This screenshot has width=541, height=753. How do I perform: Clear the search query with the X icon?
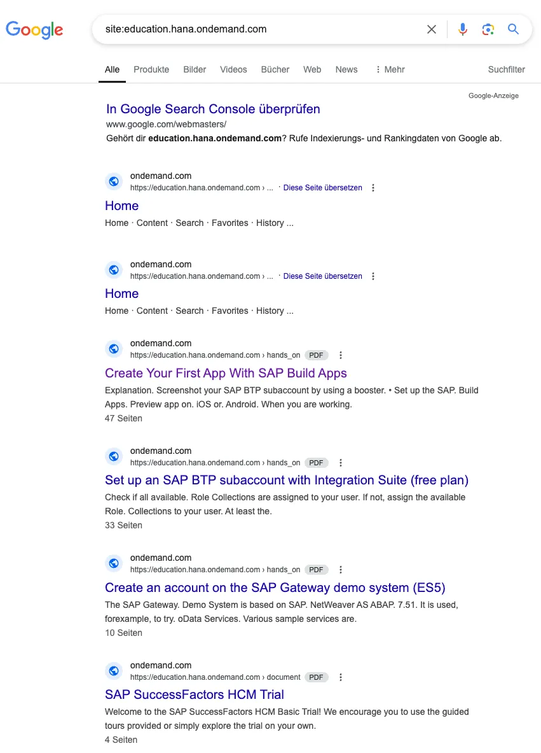[432, 29]
